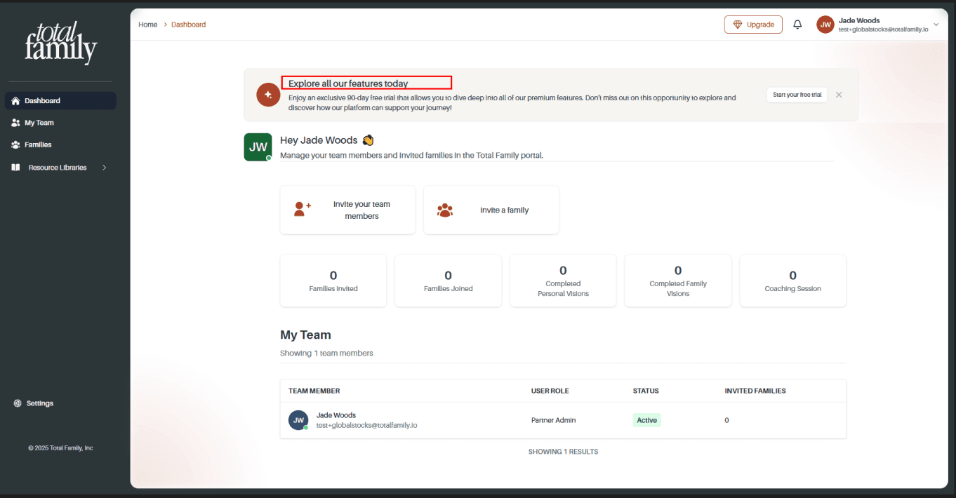Click the Upgrade button
This screenshot has width=956, height=498.
pos(753,25)
